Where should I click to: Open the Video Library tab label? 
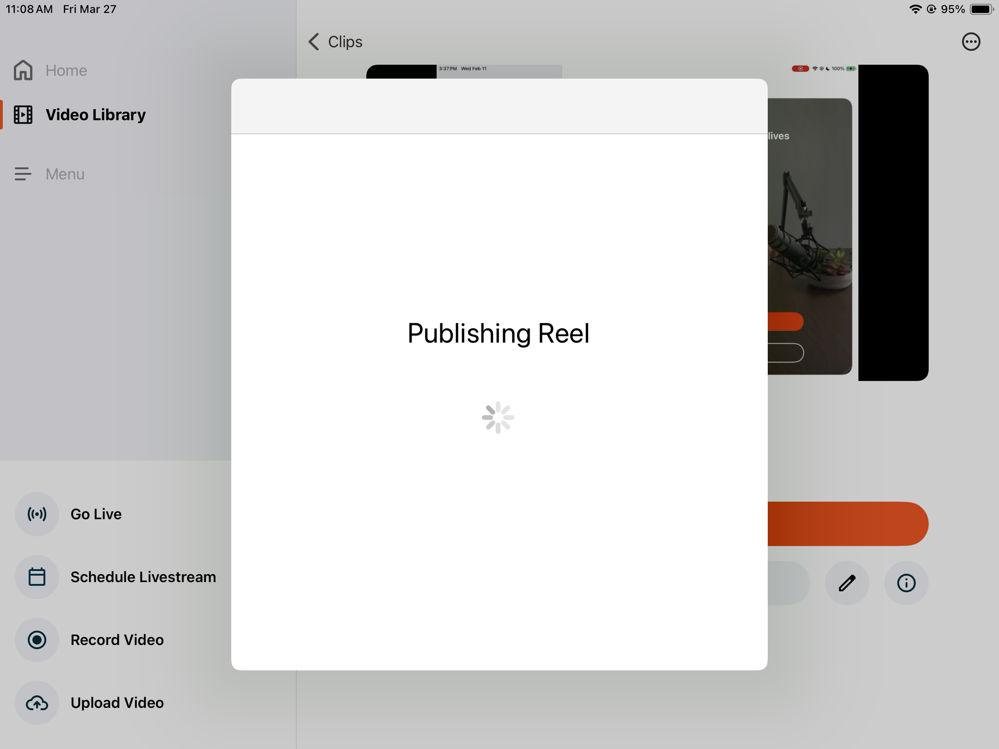point(96,115)
